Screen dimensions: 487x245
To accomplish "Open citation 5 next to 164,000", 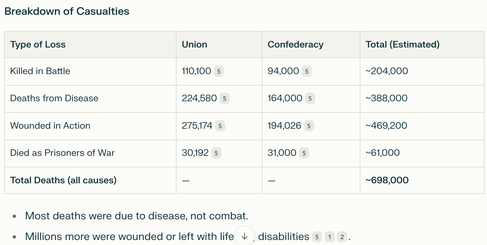I will point(310,98).
